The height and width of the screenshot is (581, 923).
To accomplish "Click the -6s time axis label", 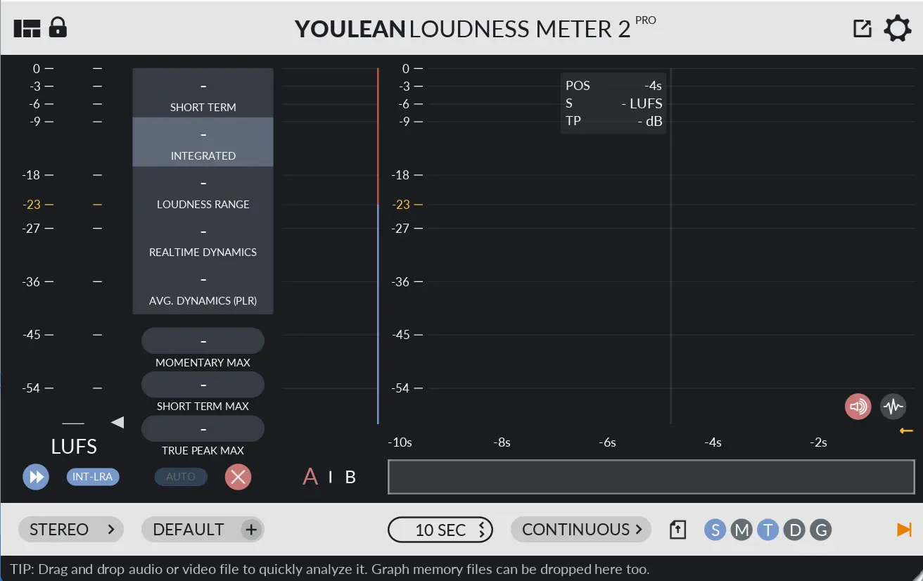I will pyautogui.click(x=607, y=442).
